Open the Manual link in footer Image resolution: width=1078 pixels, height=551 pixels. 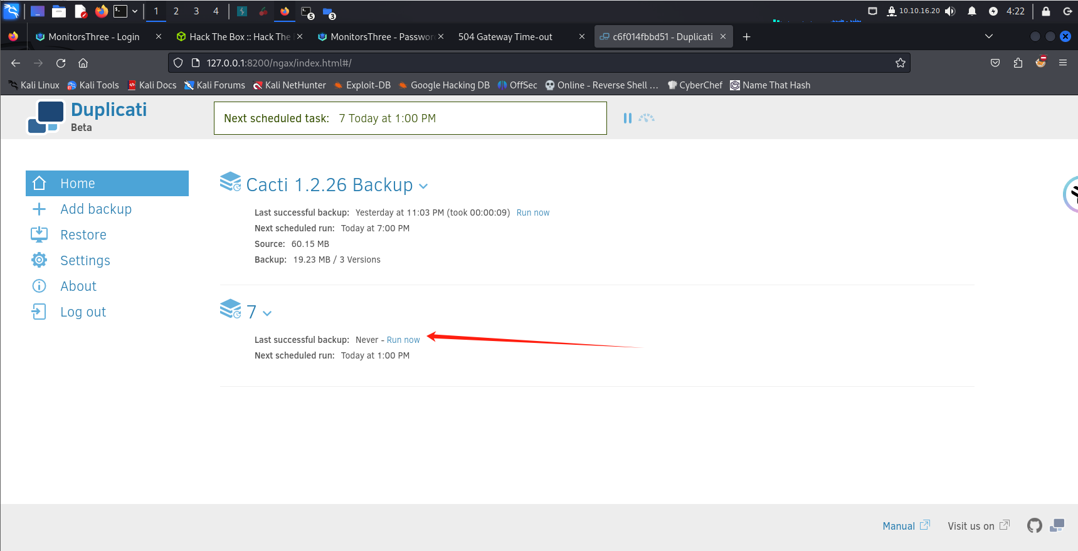click(x=899, y=526)
